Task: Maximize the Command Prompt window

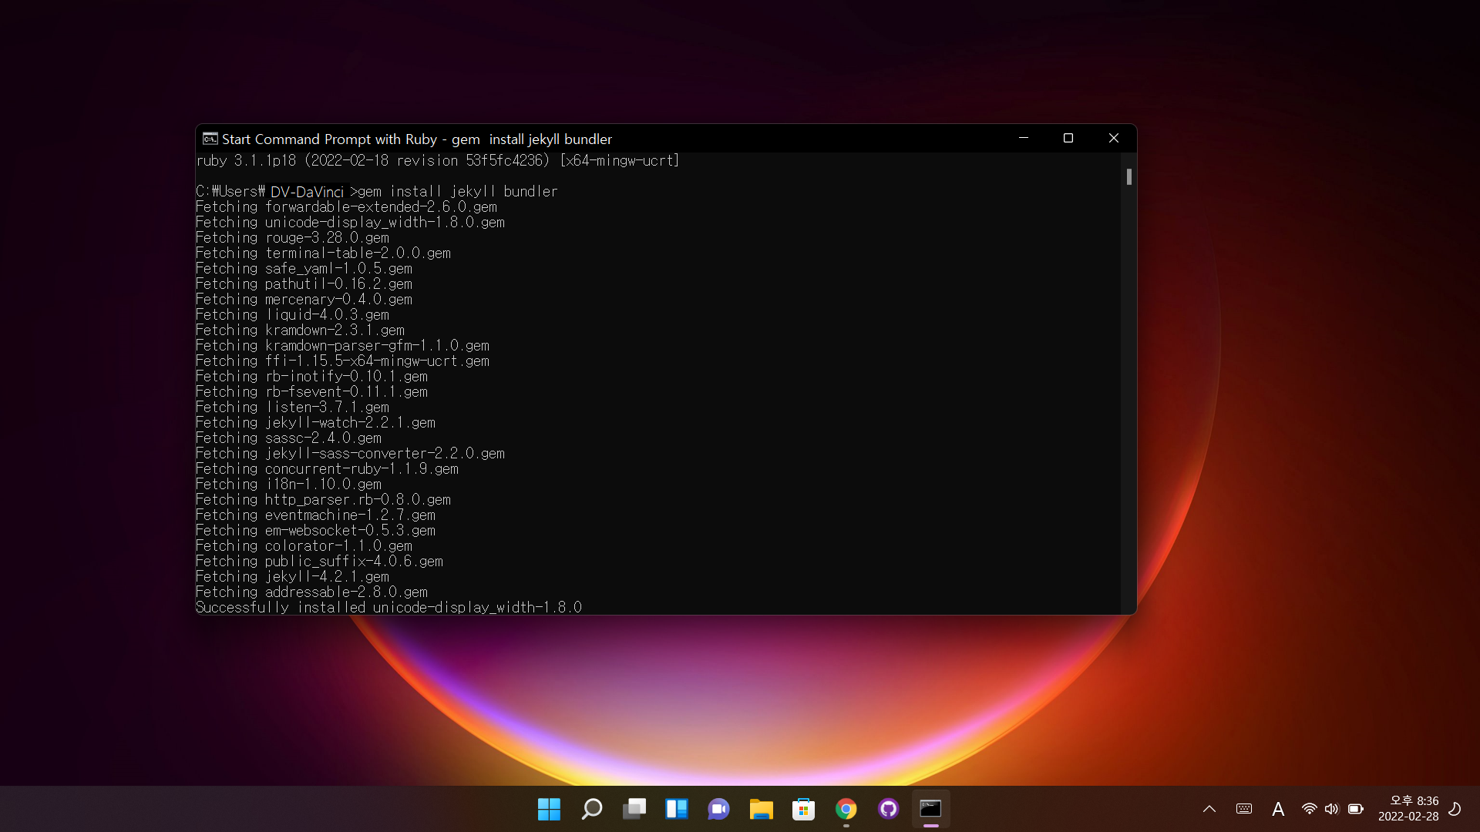Action: coord(1068,139)
